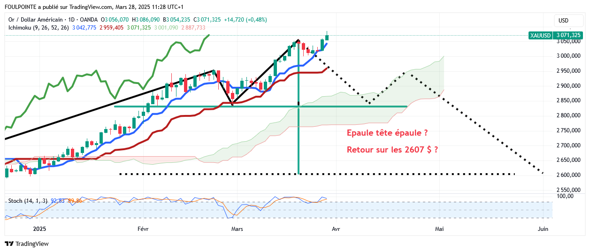Click the 2 950,000 price axis label

569,71
